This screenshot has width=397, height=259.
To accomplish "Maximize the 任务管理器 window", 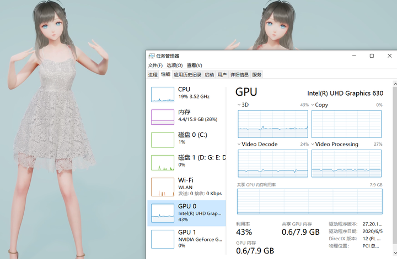I will coord(372,56).
